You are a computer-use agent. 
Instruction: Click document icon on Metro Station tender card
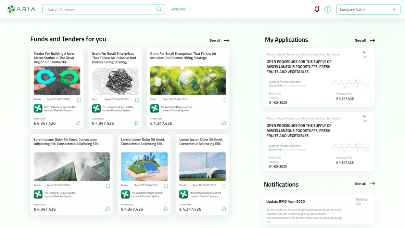(78, 123)
